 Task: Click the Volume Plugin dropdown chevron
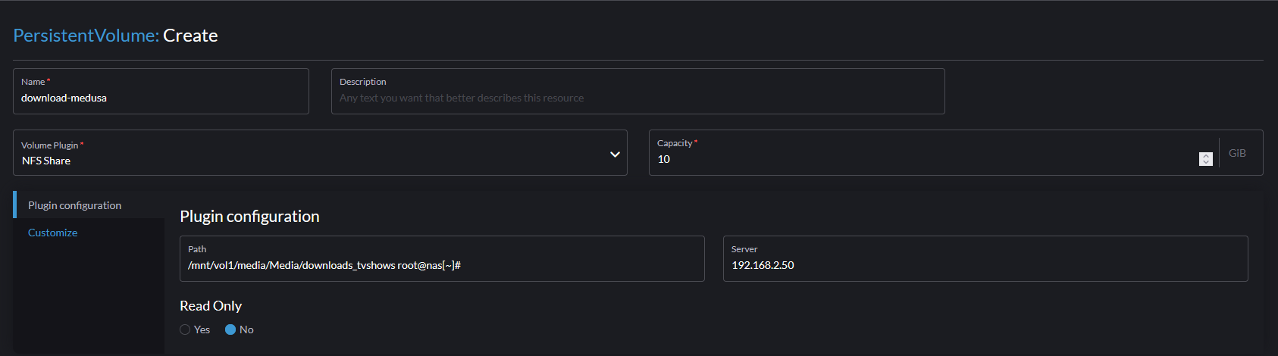(615, 155)
